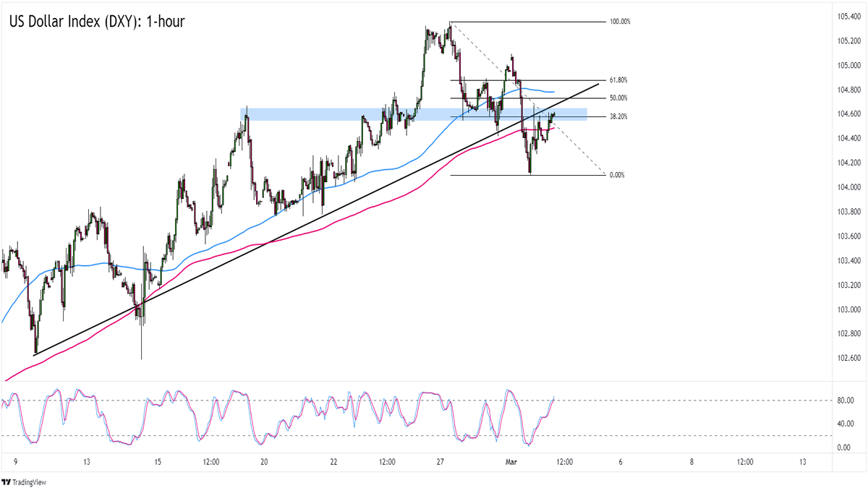Click the stochastic 80.00 level label
Image resolution: width=868 pixels, height=488 pixels.
(844, 401)
